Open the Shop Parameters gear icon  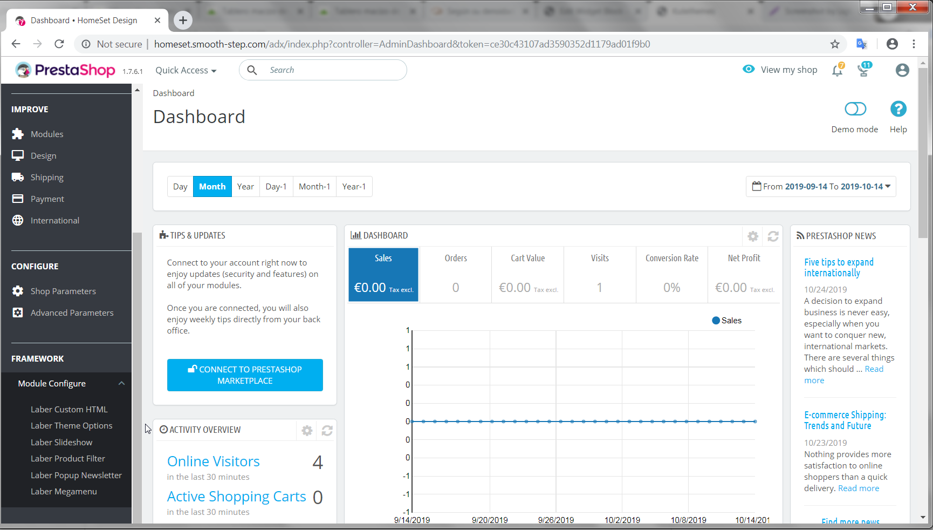(18, 291)
